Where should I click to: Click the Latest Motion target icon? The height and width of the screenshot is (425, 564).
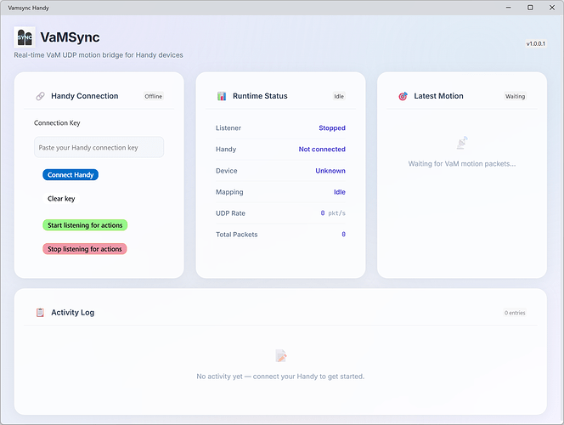pos(403,96)
